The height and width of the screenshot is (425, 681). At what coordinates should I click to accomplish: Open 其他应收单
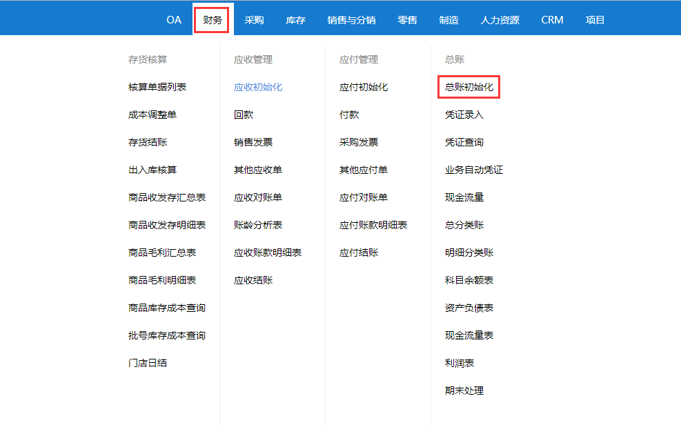(x=258, y=170)
